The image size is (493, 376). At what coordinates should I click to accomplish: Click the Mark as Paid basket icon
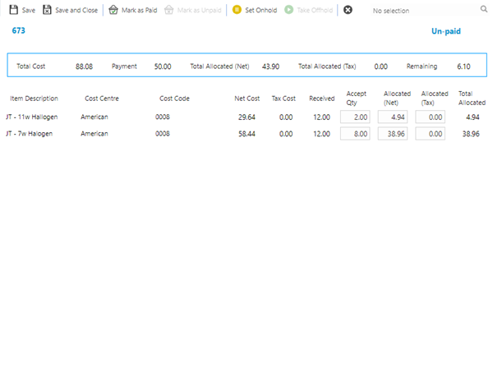113,10
